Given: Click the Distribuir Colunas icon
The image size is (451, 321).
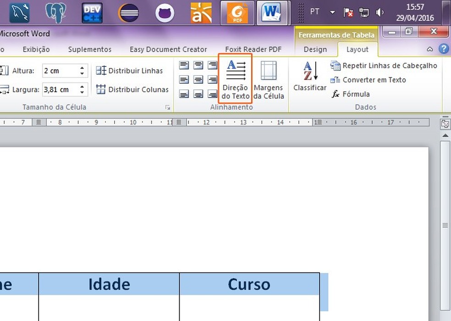Looking at the screenshot, I should (x=102, y=89).
